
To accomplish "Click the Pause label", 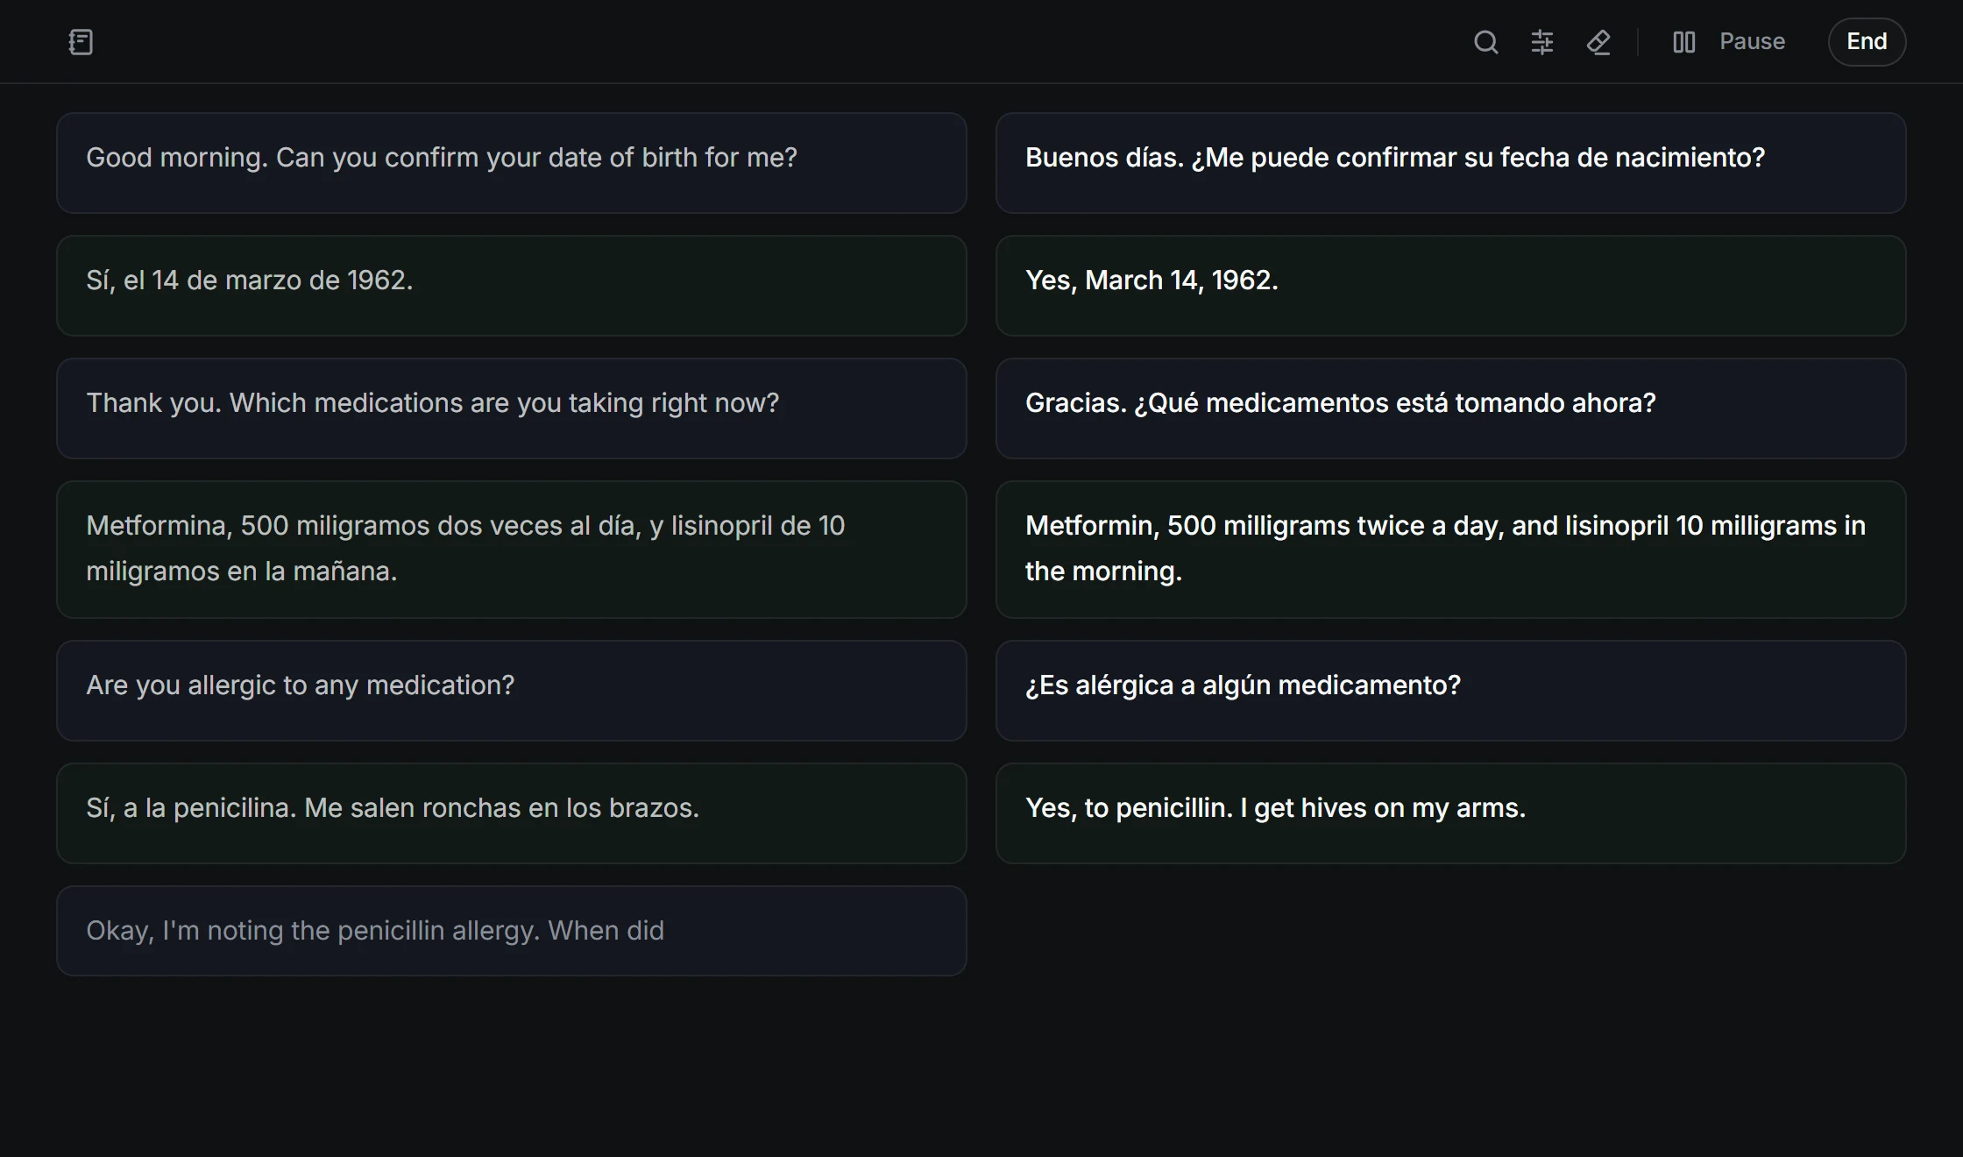I will (1752, 41).
